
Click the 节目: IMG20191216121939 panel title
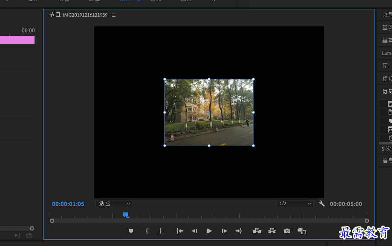[x=78, y=15]
